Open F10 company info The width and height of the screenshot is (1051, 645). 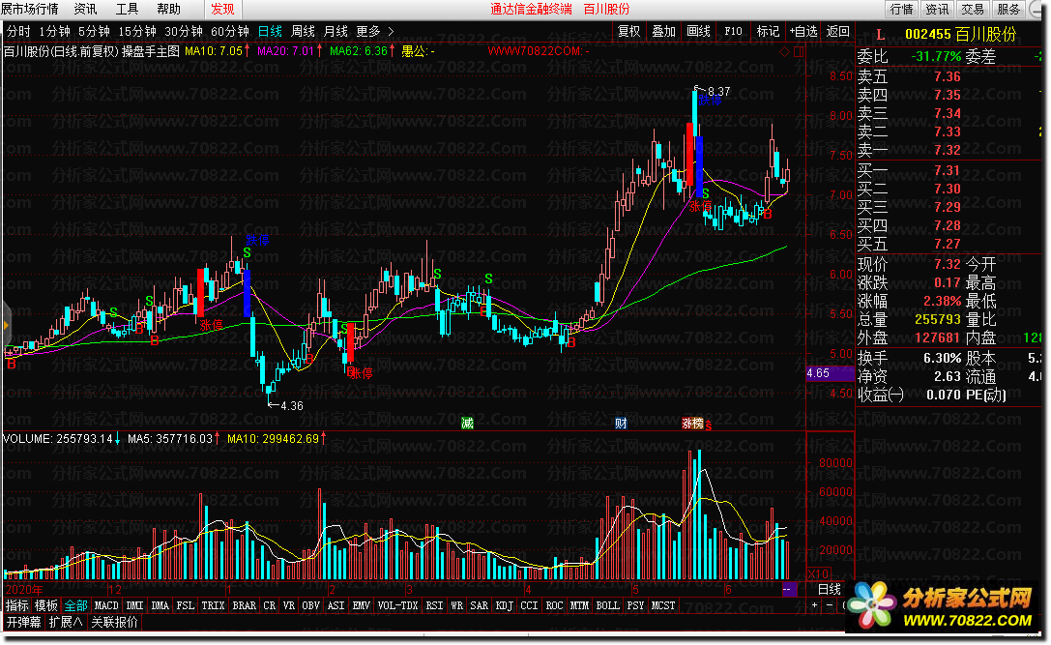click(x=733, y=32)
